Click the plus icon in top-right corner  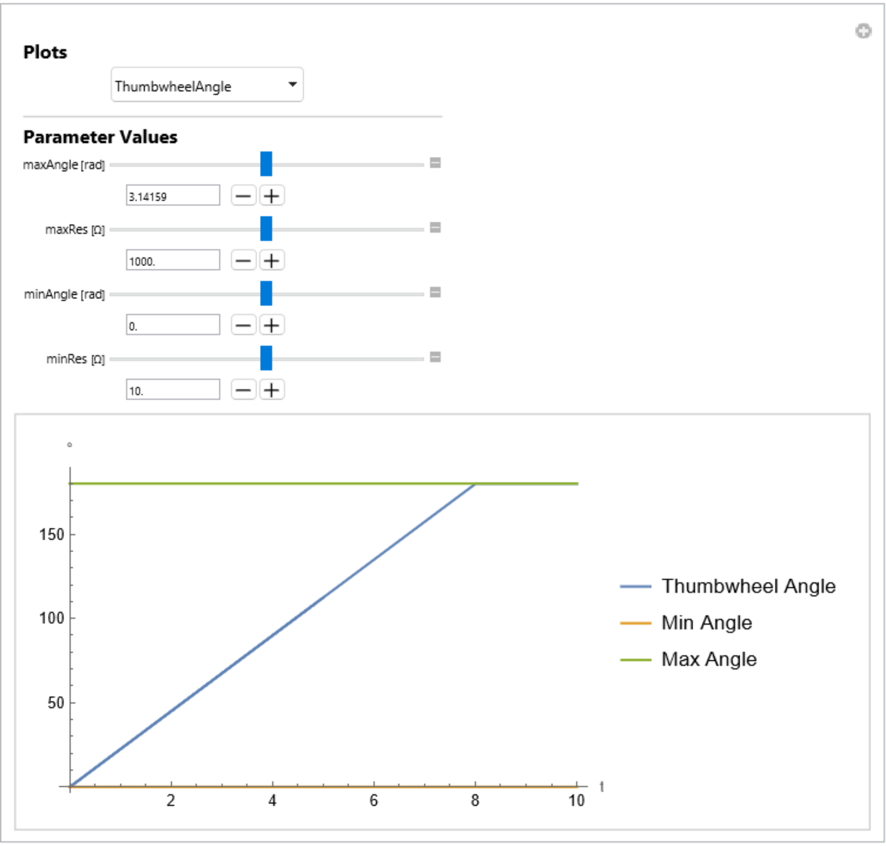point(863,31)
